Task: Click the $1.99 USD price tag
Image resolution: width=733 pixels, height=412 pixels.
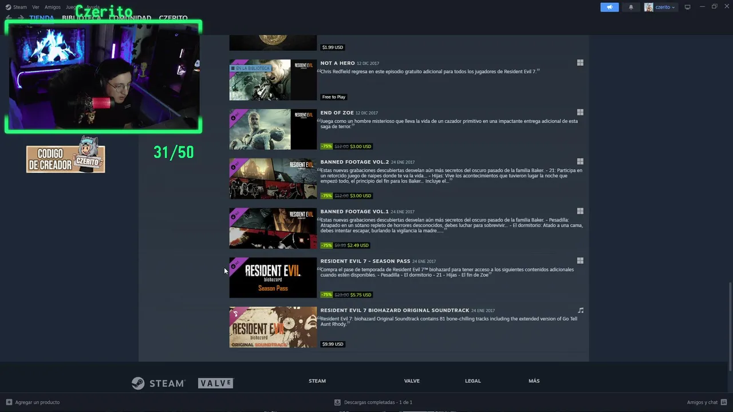Action: coord(333,47)
